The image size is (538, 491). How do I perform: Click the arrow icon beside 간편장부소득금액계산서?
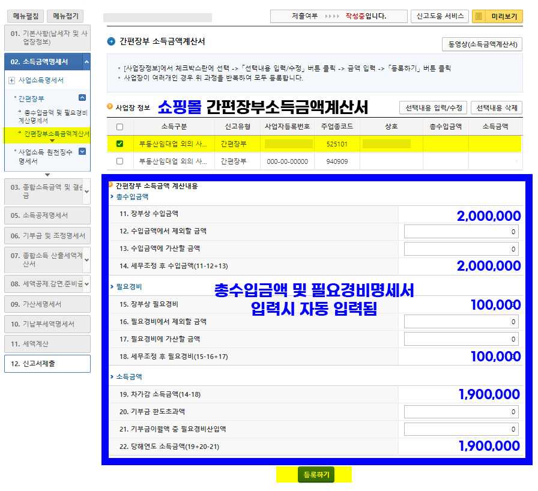19,133
